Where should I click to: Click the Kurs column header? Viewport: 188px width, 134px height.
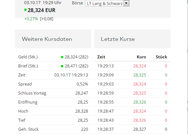141,57
